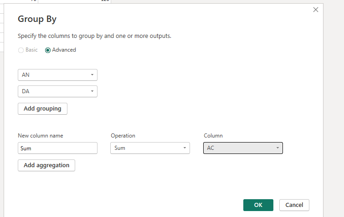344x217 pixels.
Task: Click the Cancel button
Action: [294, 205]
